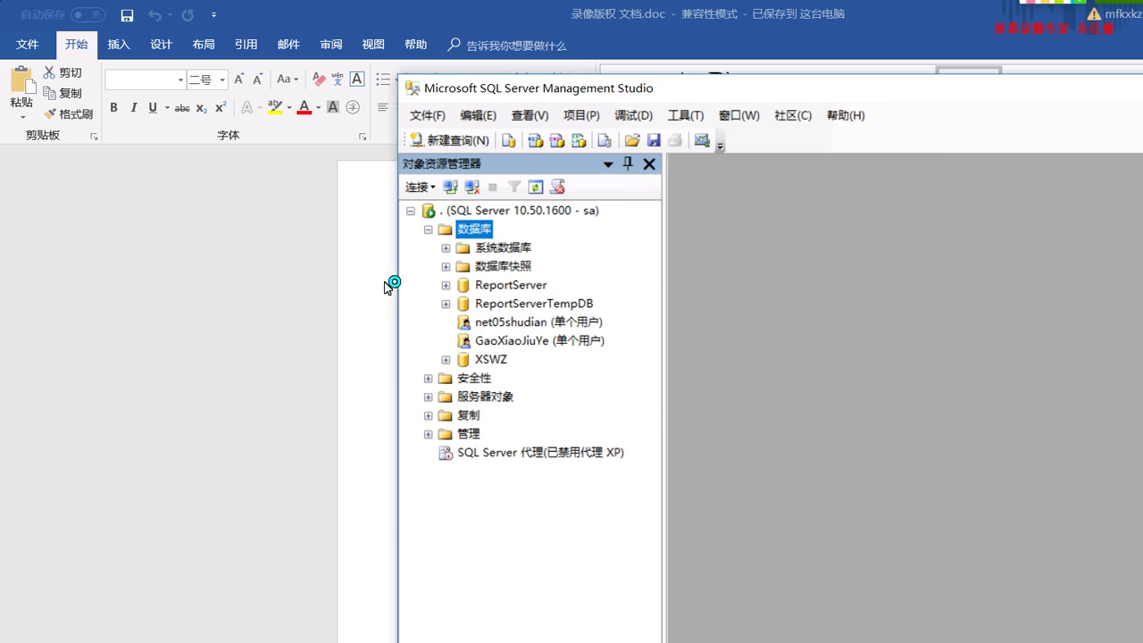Click the Save icon in Word title bar
Image resolution: width=1143 pixels, height=643 pixels.
[x=127, y=15]
